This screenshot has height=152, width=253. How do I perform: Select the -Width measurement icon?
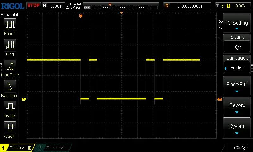pos(10,127)
